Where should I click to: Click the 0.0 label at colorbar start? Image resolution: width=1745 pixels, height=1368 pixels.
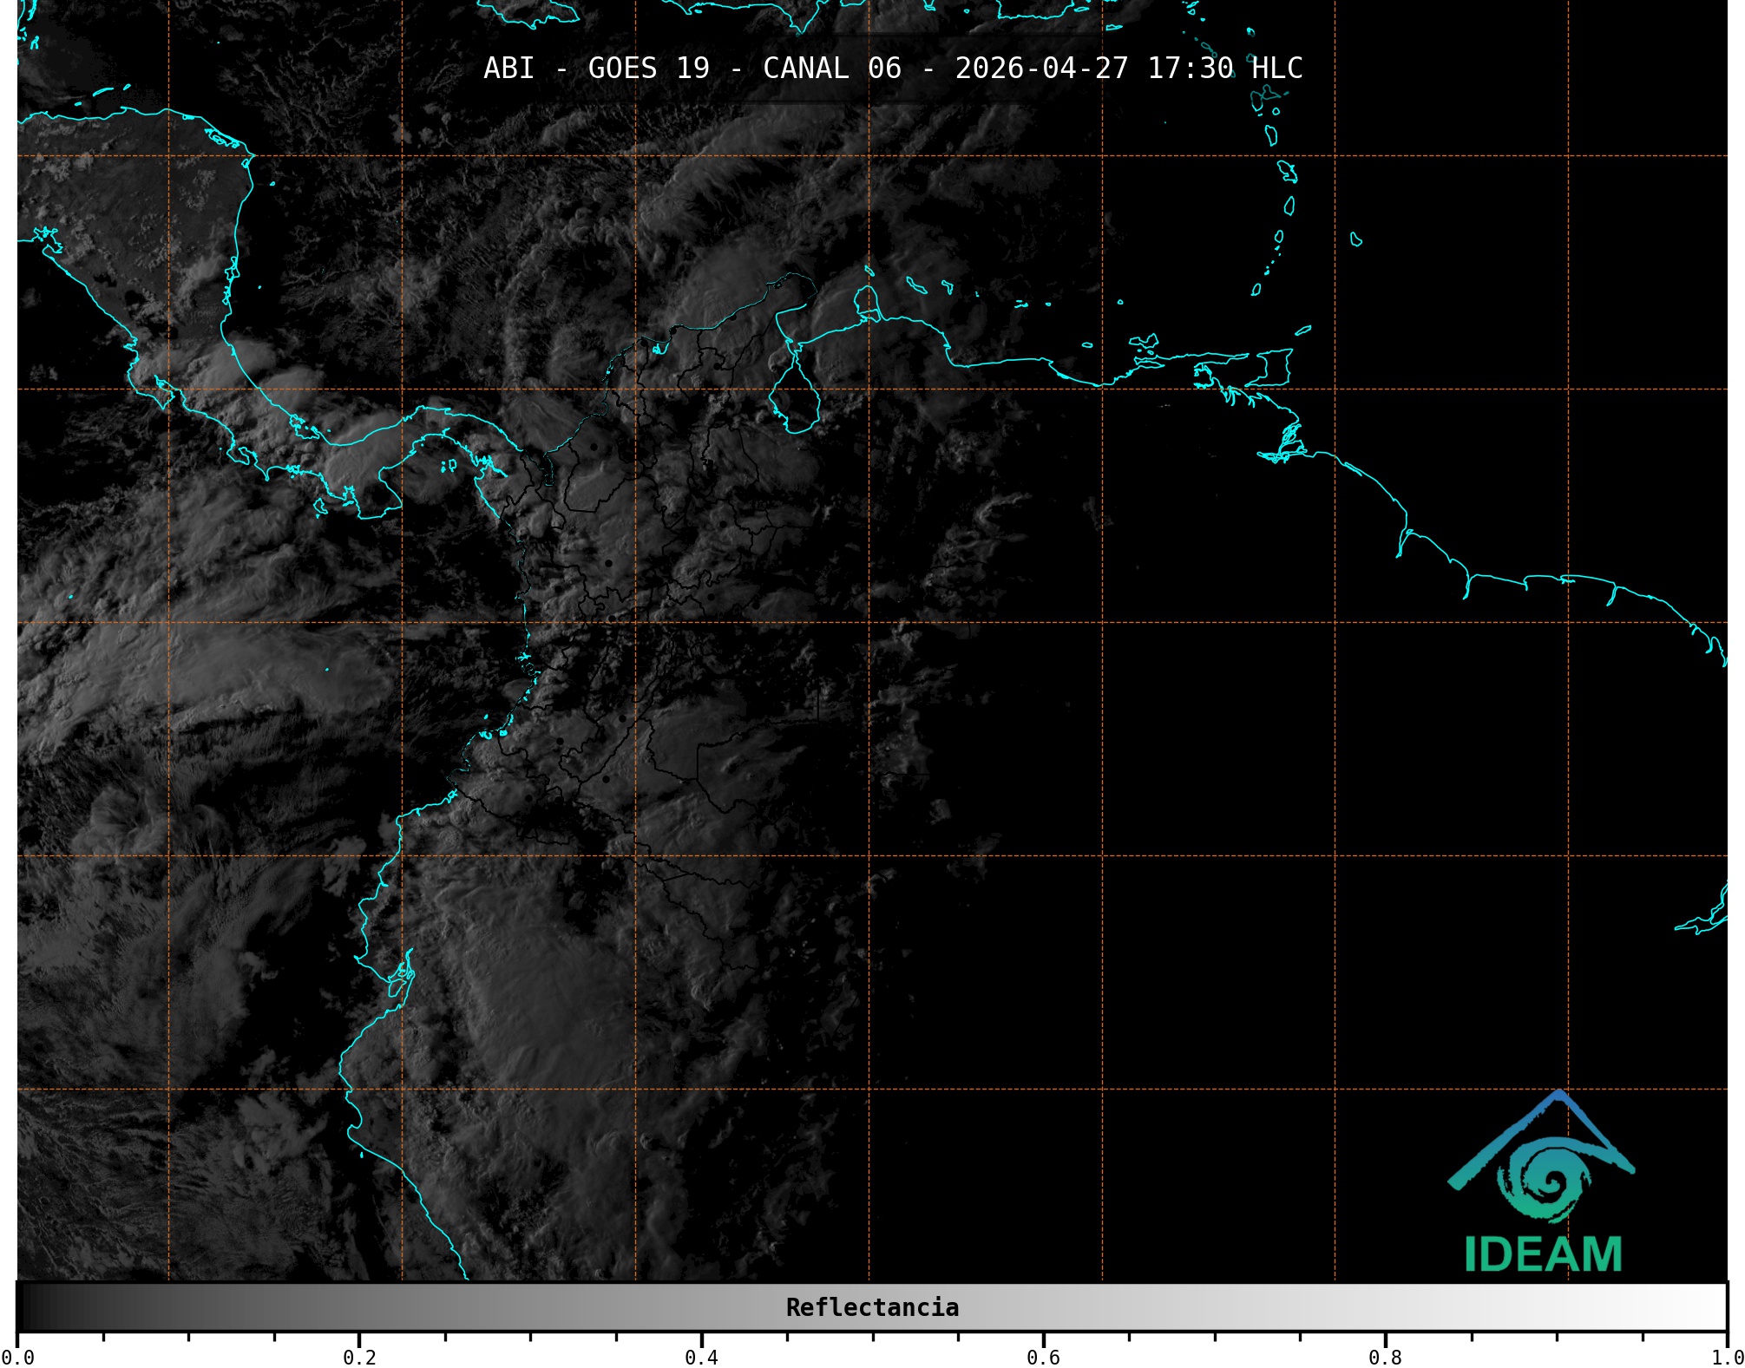[17, 1357]
